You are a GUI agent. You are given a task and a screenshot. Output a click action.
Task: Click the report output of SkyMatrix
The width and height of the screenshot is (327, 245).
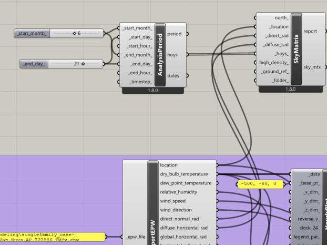coord(310,32)
